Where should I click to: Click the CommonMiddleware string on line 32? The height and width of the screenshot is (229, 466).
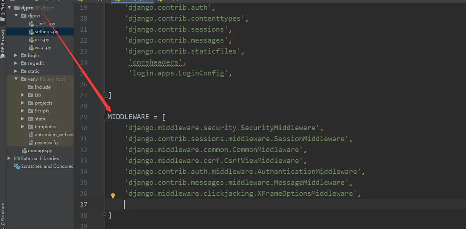(x=214, y=150)
